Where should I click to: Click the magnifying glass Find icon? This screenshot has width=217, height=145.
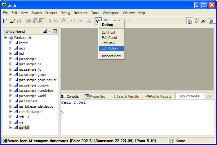(89, 21)
